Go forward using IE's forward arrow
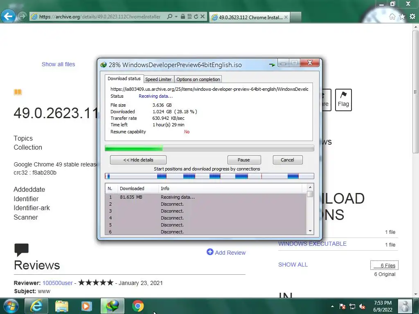The width and height of the screenshot is (419, 314). click(x=23, y=16)
